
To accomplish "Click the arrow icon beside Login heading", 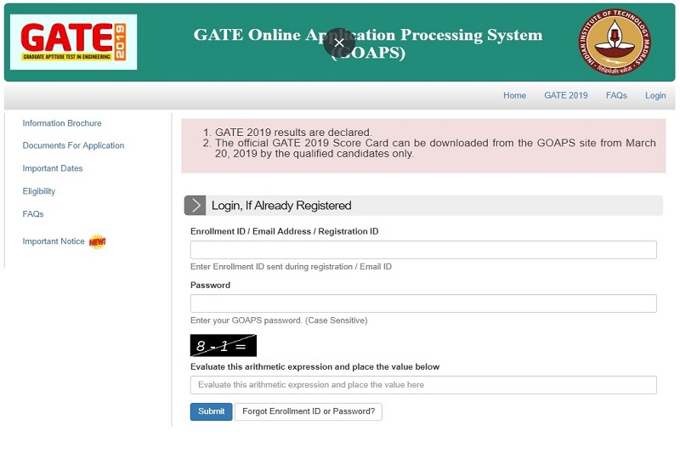I will pyautogui.click(x=195, y=206).
